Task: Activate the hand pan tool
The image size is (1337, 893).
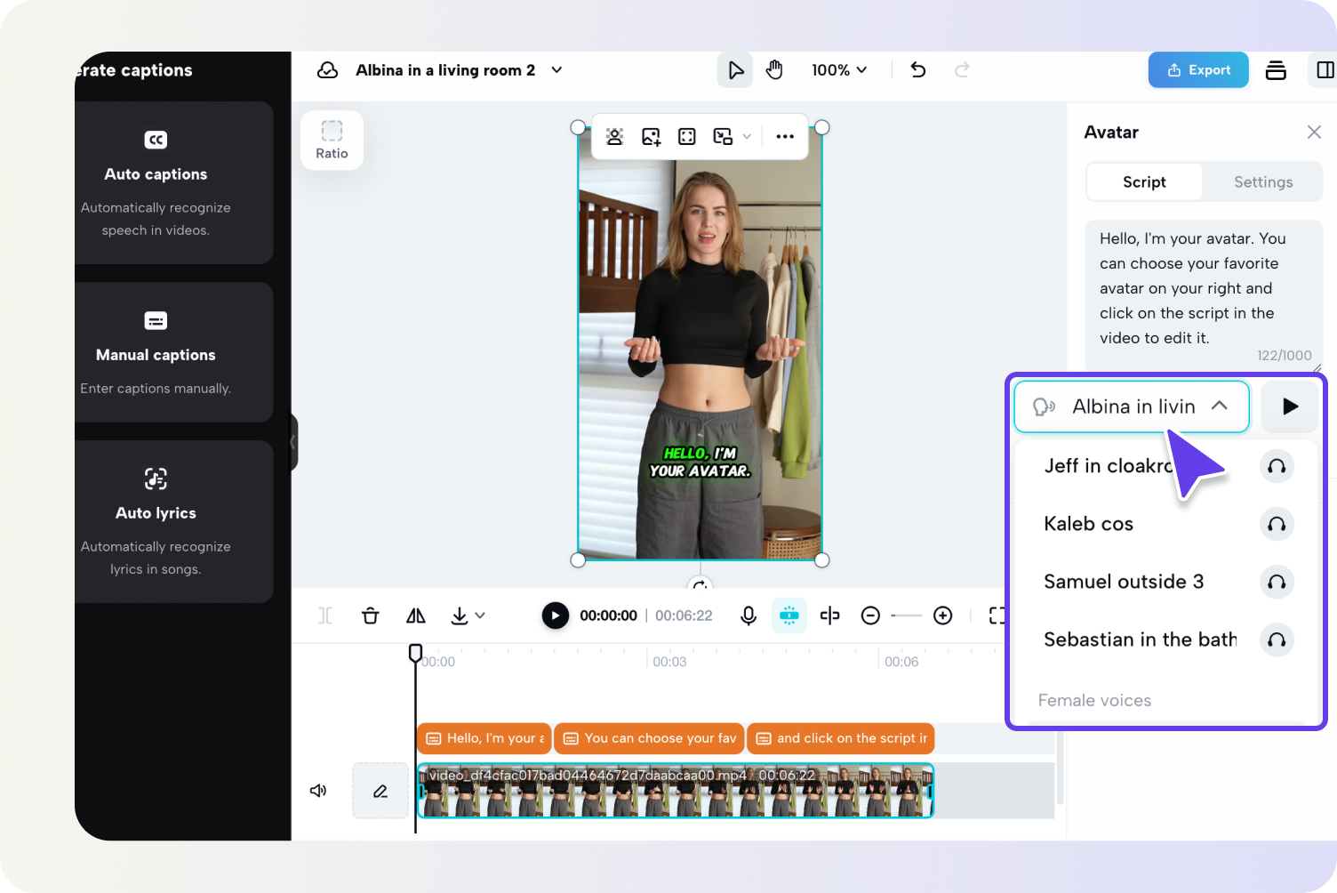Action: point(774,70)
